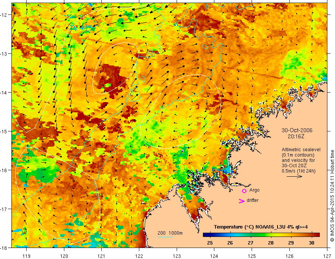Click color bar tick value 29
The width and height of the screenshot is (335, 259).
click(x=291, y=243)
